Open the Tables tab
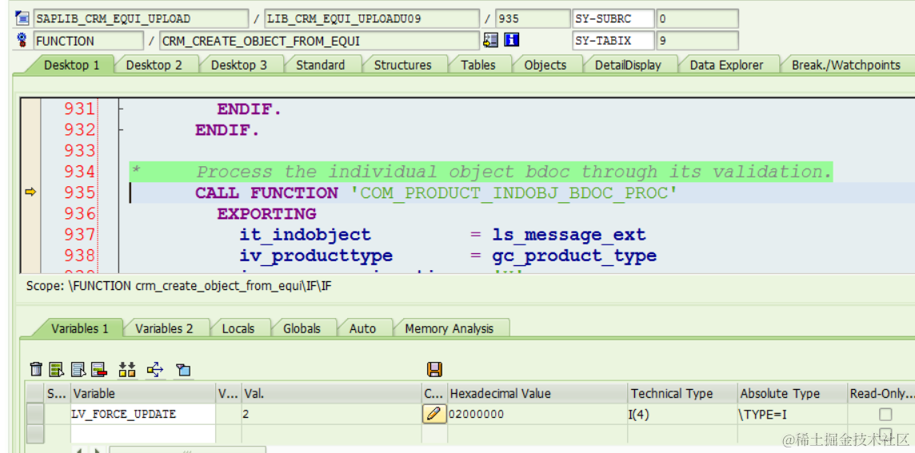Viewport: 915px width, 453px height. pyautogui.click(x=478, y=65)
